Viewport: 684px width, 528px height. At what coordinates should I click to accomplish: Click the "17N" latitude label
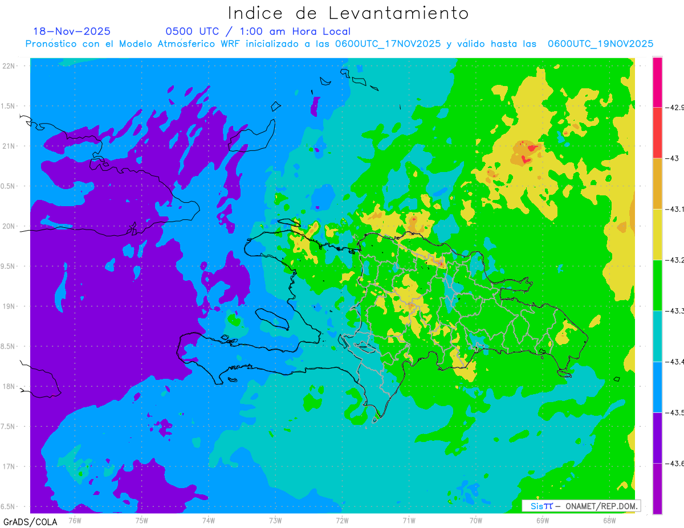click(8, 466)
